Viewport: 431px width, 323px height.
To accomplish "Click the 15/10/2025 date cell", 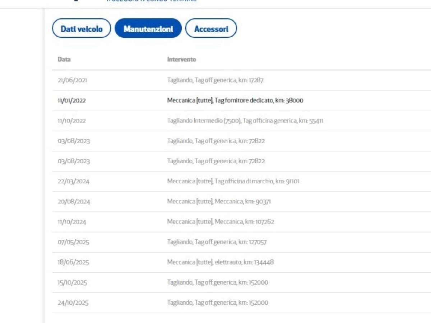I will pos(72,282).
